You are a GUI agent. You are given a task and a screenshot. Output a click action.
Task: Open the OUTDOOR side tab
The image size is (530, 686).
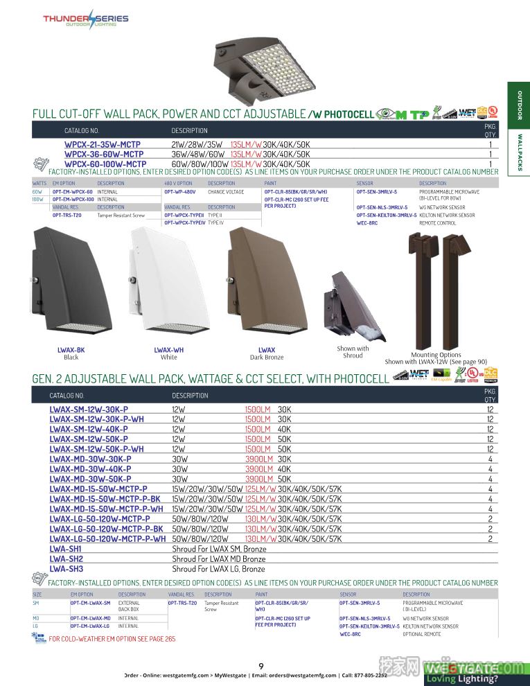(520, 105)
